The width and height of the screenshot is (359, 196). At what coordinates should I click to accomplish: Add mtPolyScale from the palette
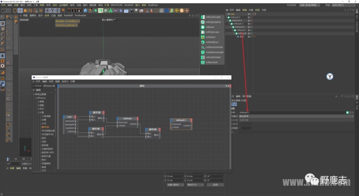pos(213,32)
